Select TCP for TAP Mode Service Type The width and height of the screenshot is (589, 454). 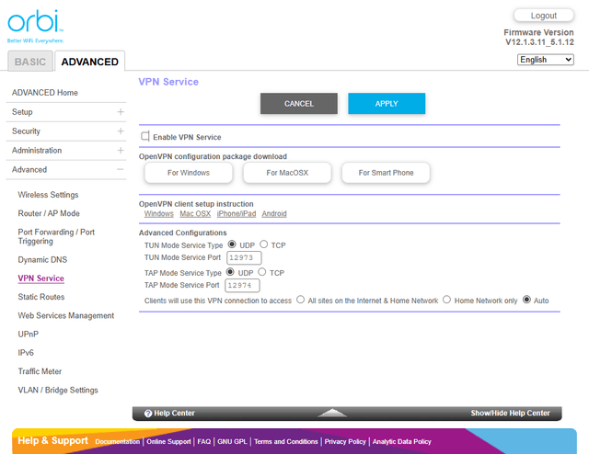[x=261, y=272]
